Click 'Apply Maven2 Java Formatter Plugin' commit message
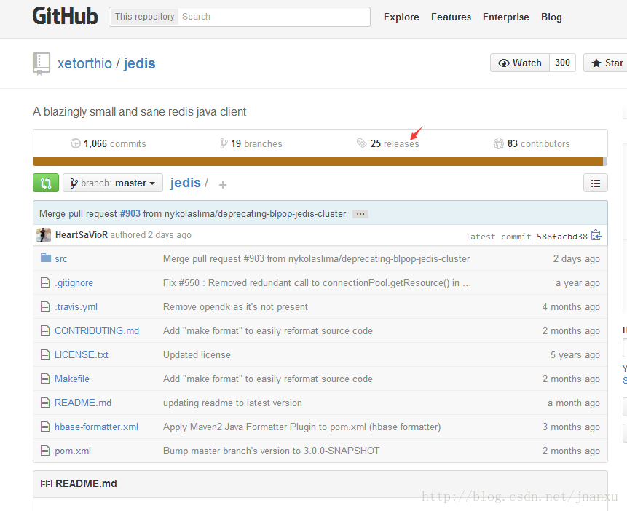627x511 pixels. (x=302, y=427)
